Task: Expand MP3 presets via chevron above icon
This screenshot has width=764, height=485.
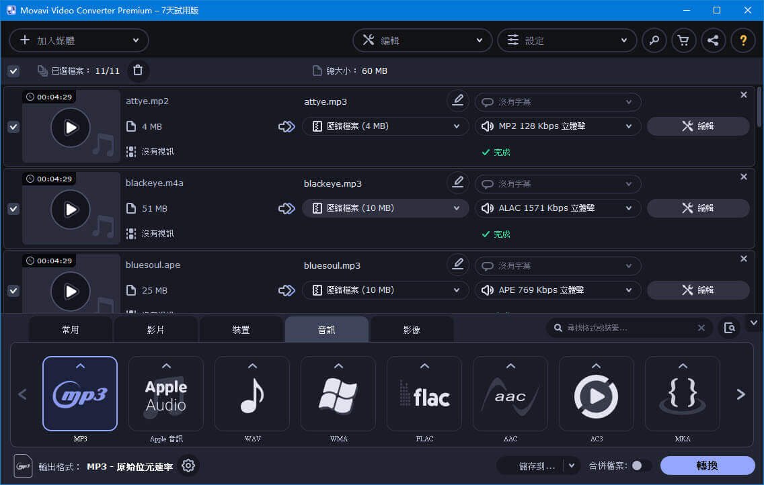Action: tap(81, 366)
